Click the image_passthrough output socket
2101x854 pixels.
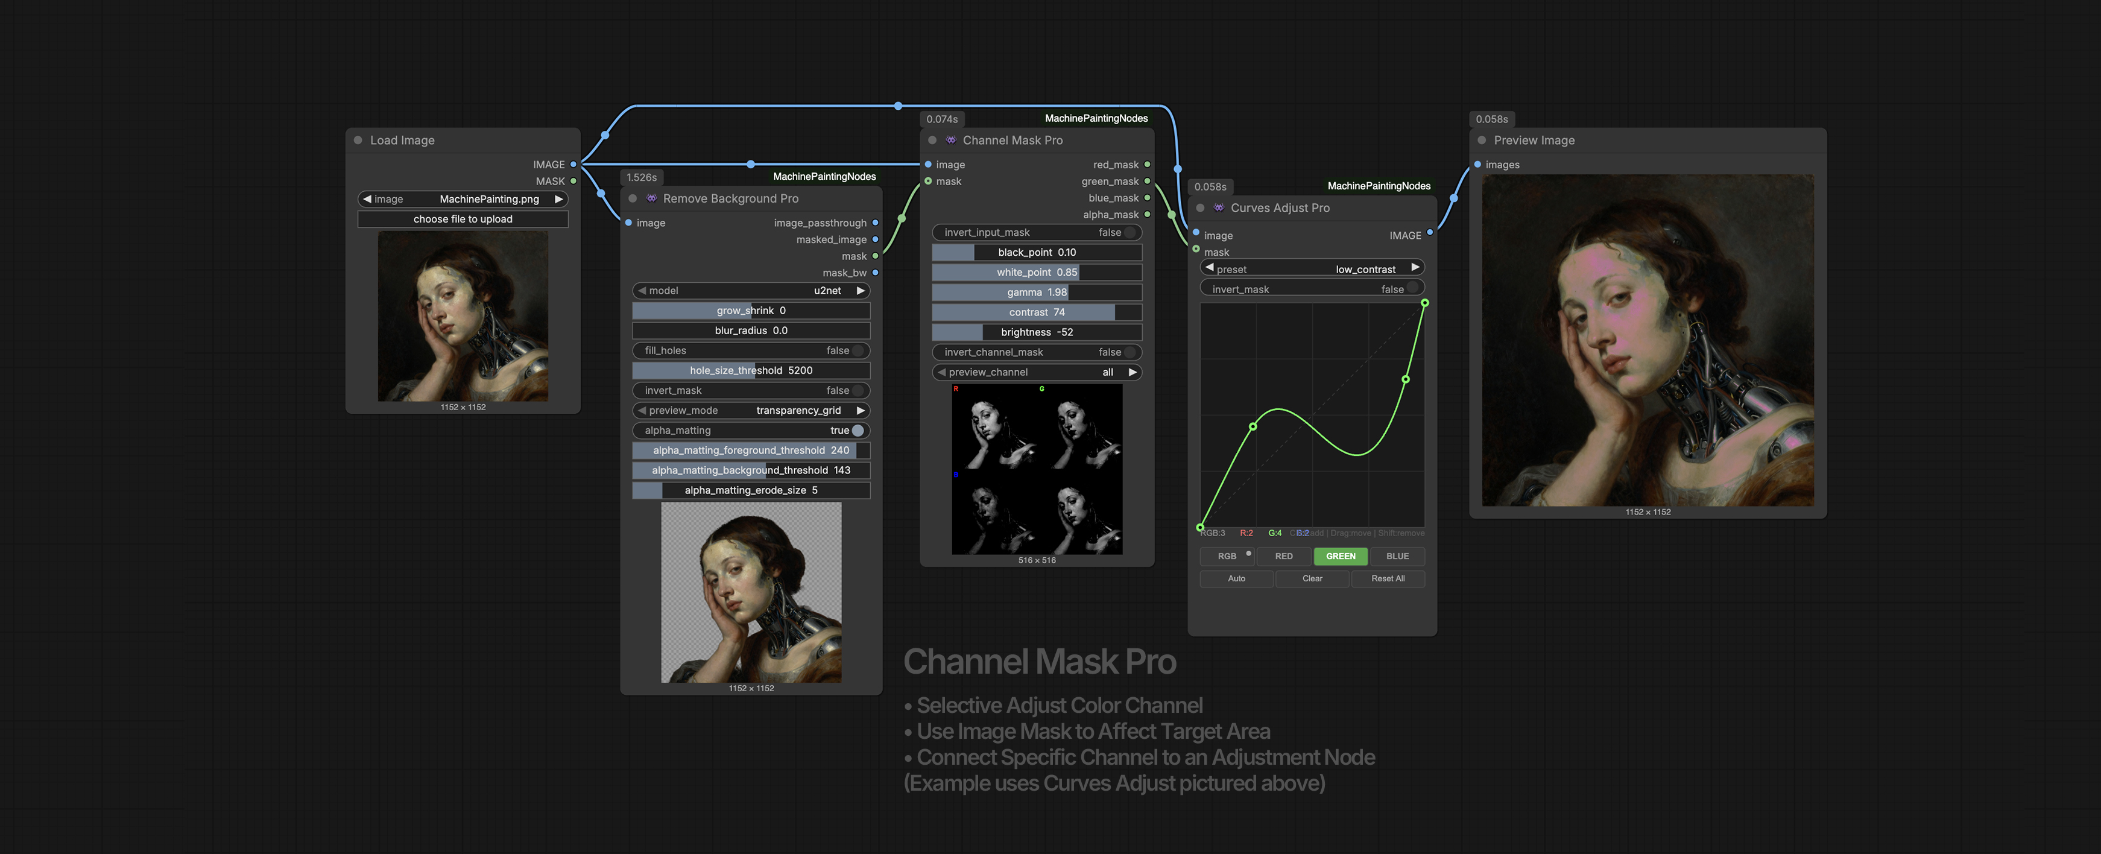(x=875, y=223)
